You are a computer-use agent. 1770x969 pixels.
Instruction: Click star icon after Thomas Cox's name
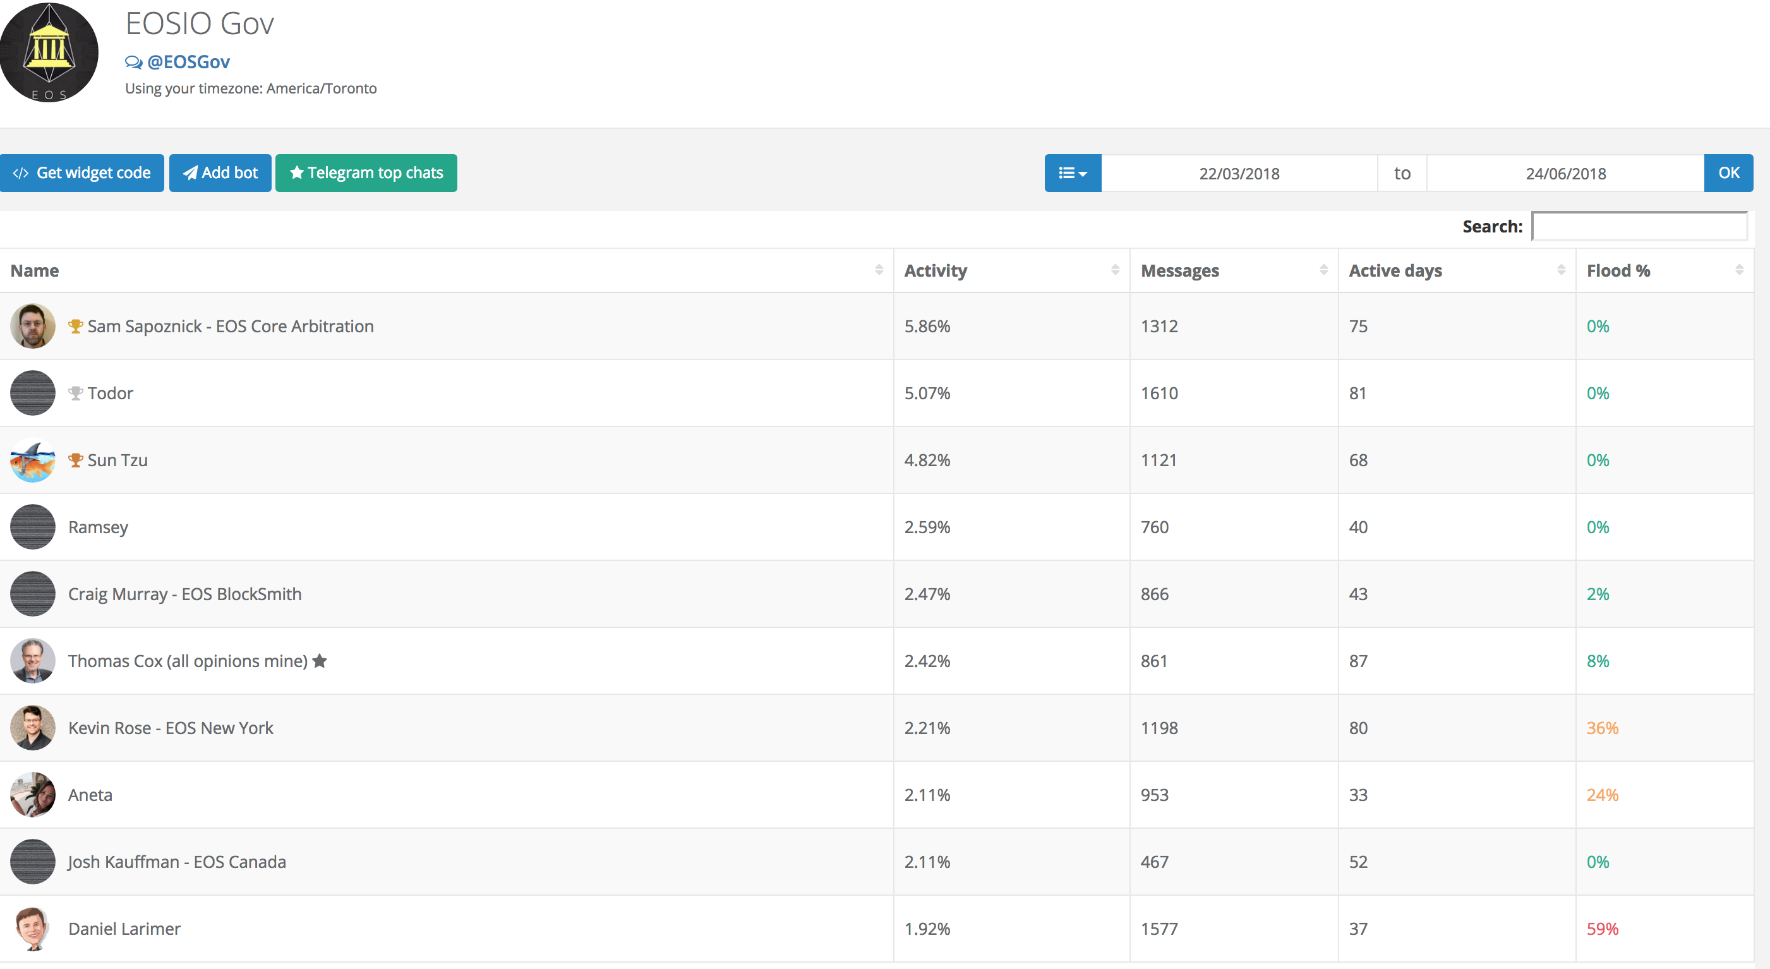[x=320, y=661]
